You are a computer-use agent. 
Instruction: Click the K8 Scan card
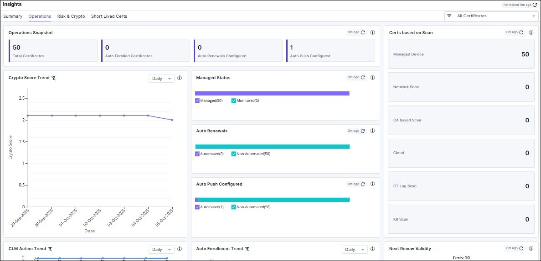(x=461, y=219)
